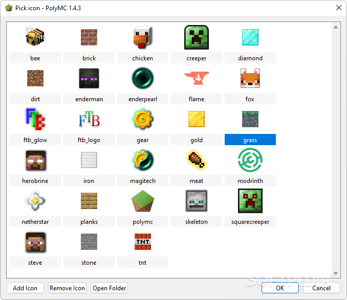The width and height of the screenshot is (347, 300).
Task: Click the "polymc" label text
Action: [x=143, y=222]
